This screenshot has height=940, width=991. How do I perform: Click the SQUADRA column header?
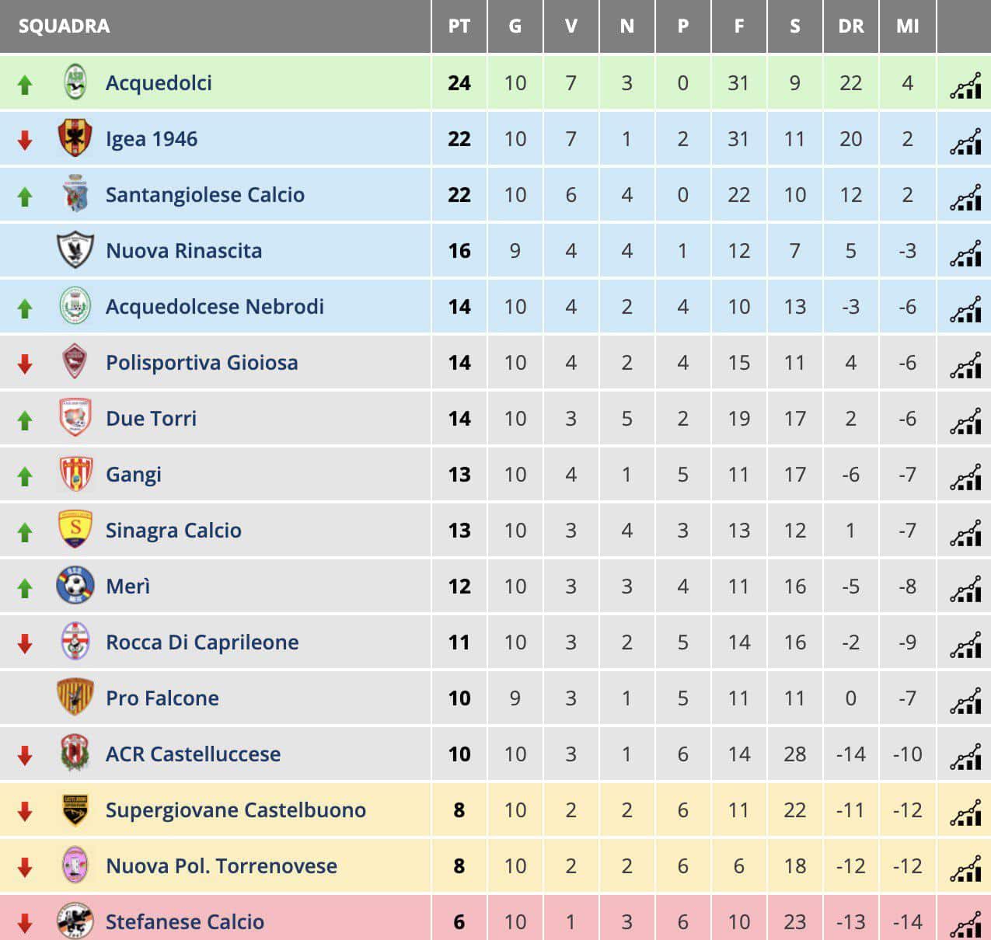coord(65,26)
